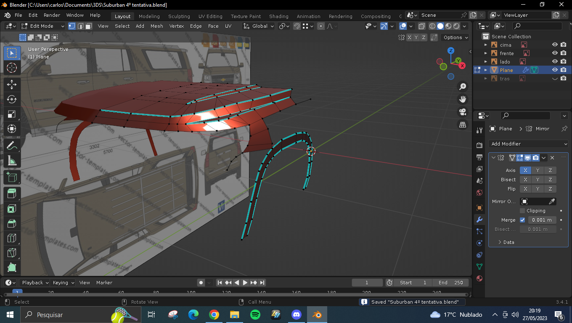Viewport: 572px width, 323px height.
Task: Select the Move tool in left toolbar
Action: click(12, 84)
